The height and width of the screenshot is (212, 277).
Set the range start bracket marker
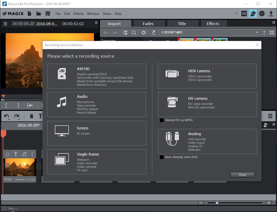point(6,105)
